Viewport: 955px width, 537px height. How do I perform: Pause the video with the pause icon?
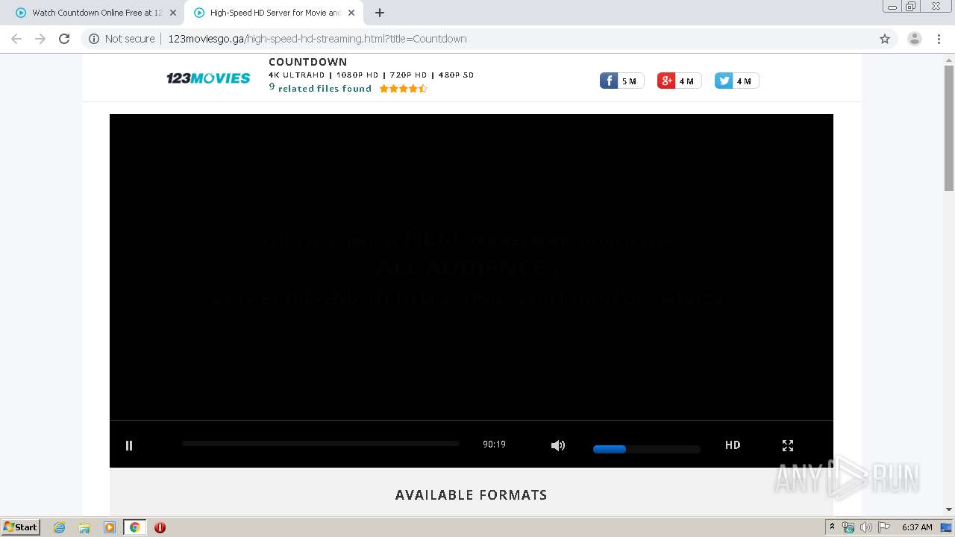click(x=129, y=445)
